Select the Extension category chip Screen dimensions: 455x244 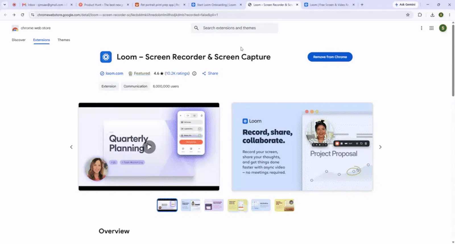[x=109, y=86]
